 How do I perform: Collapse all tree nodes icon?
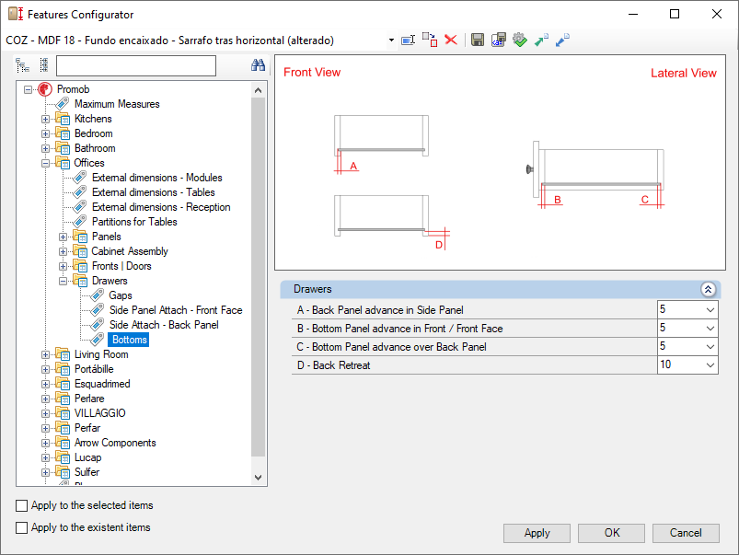[x=44, y=65]
